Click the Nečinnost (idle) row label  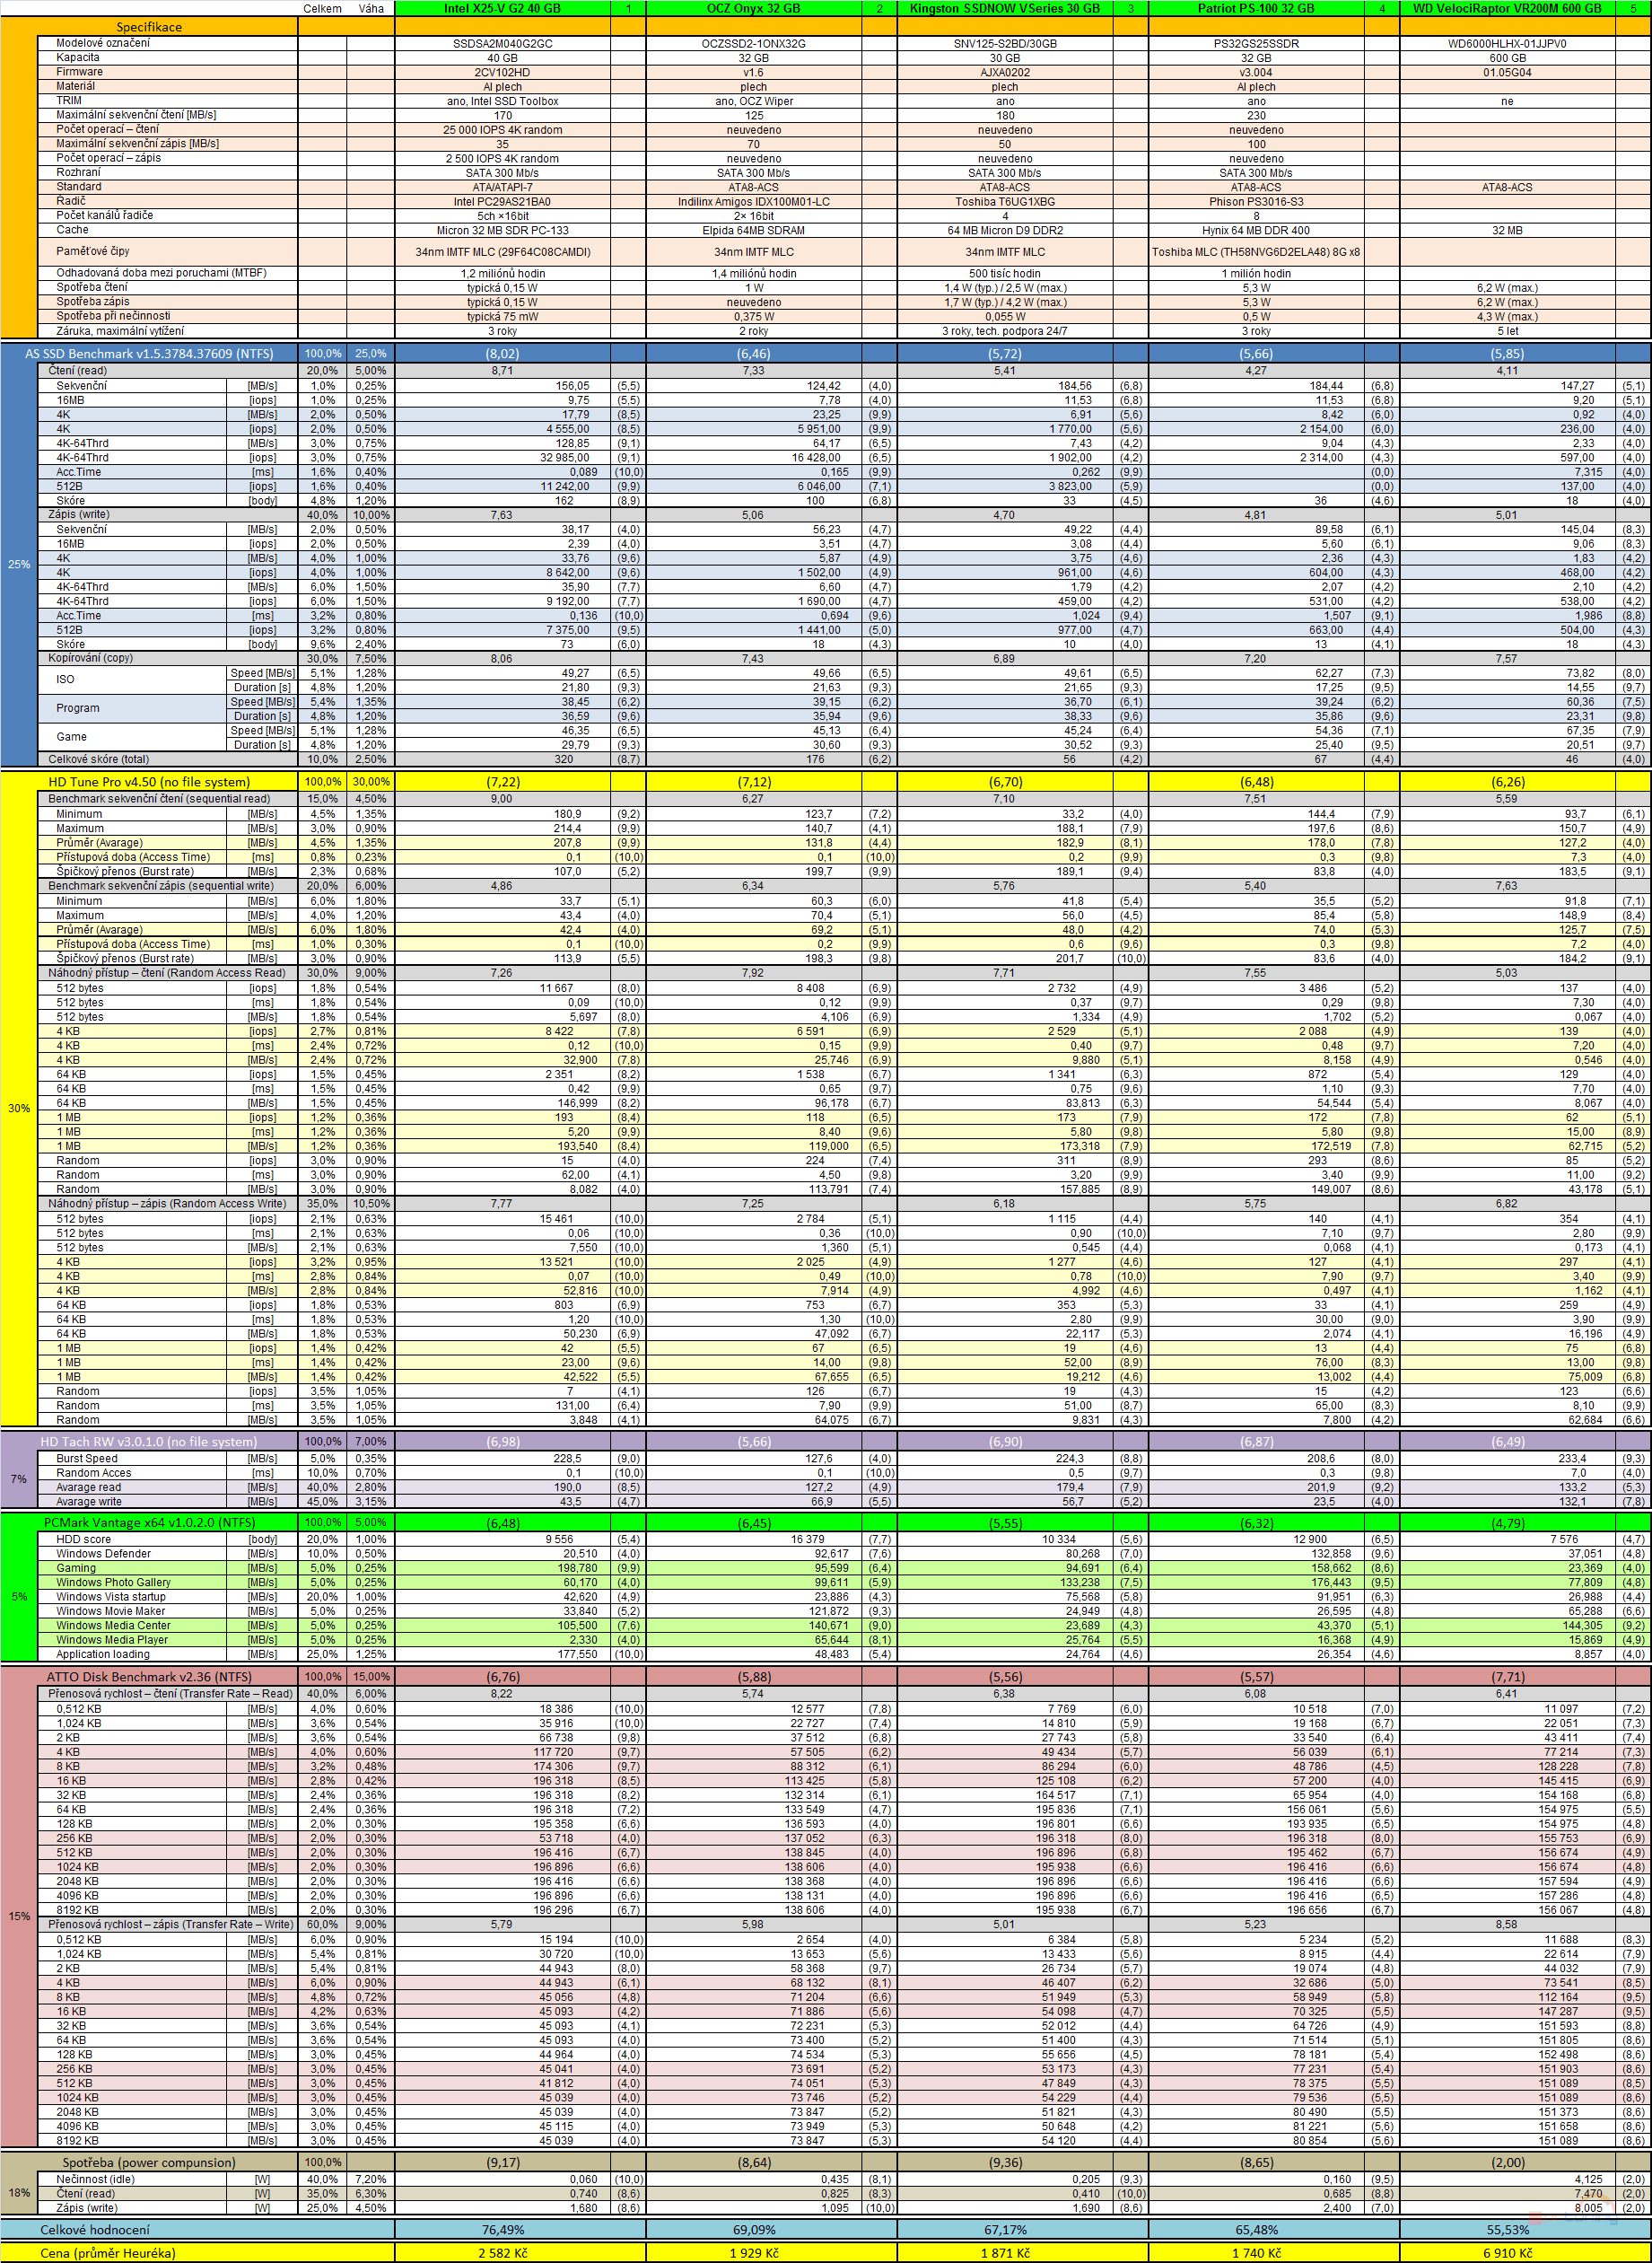(x=96, y=2179)
